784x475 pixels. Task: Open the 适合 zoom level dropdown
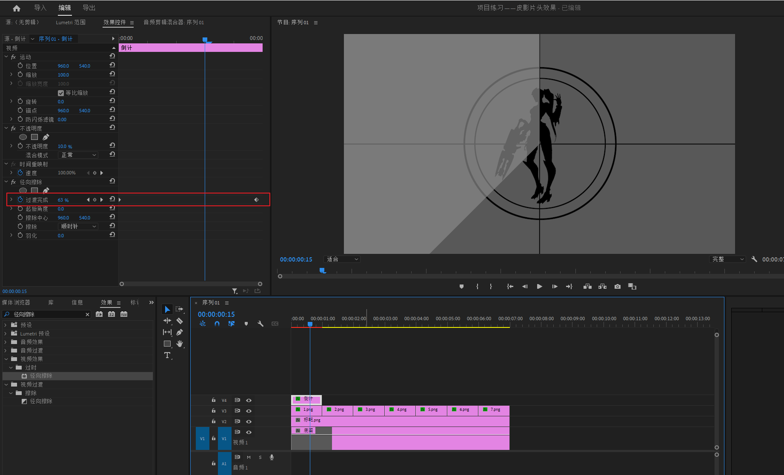pos(342,259)
